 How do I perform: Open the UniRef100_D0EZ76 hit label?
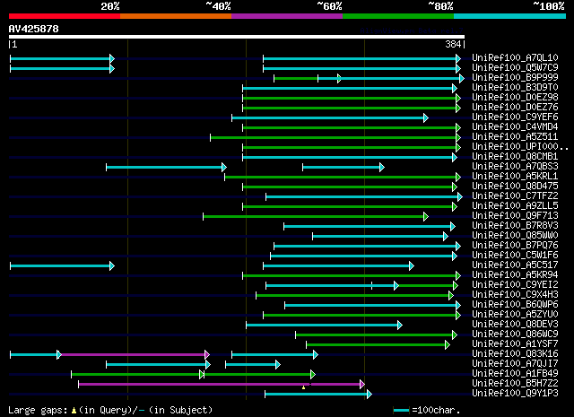pos(515,107)
